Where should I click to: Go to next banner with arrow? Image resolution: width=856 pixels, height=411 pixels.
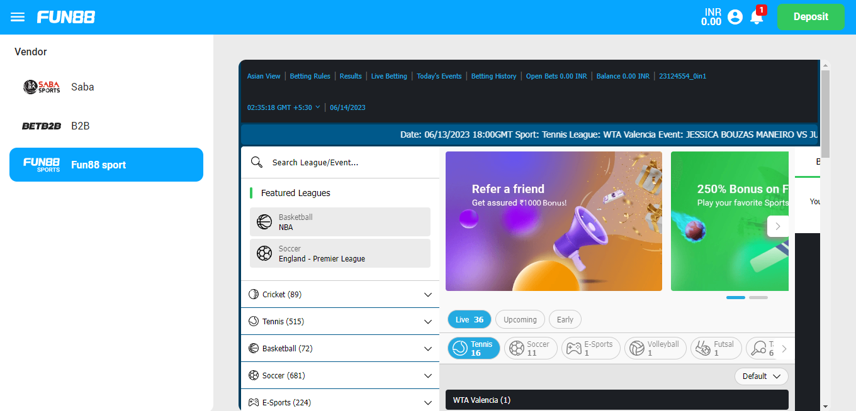pos(778,226)
